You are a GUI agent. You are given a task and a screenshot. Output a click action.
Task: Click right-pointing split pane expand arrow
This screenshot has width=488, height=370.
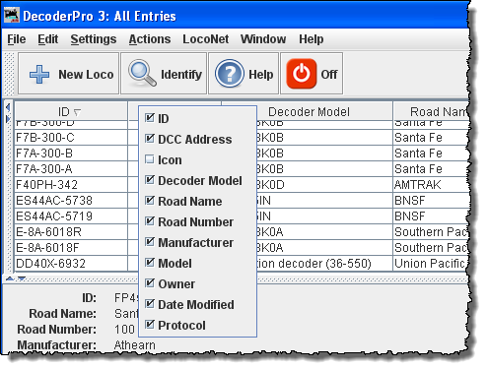[x=8, y=119]
